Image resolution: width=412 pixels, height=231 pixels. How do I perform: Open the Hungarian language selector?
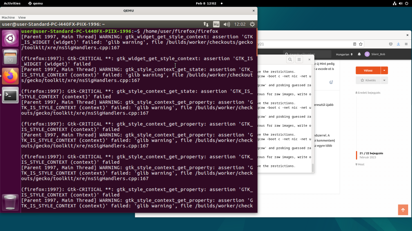tap(344, 54)
